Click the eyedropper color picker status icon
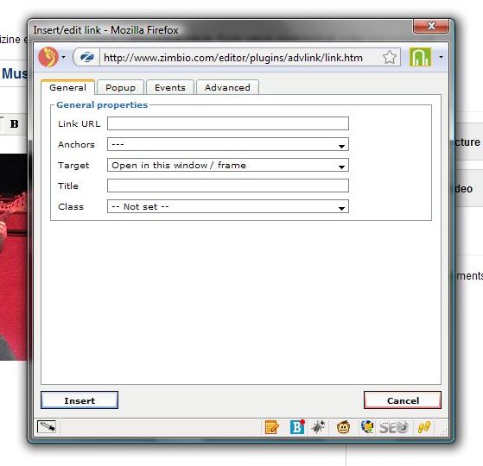Viewport: 483px width, 466px height. pyautogui.click(x=46, y=426)
